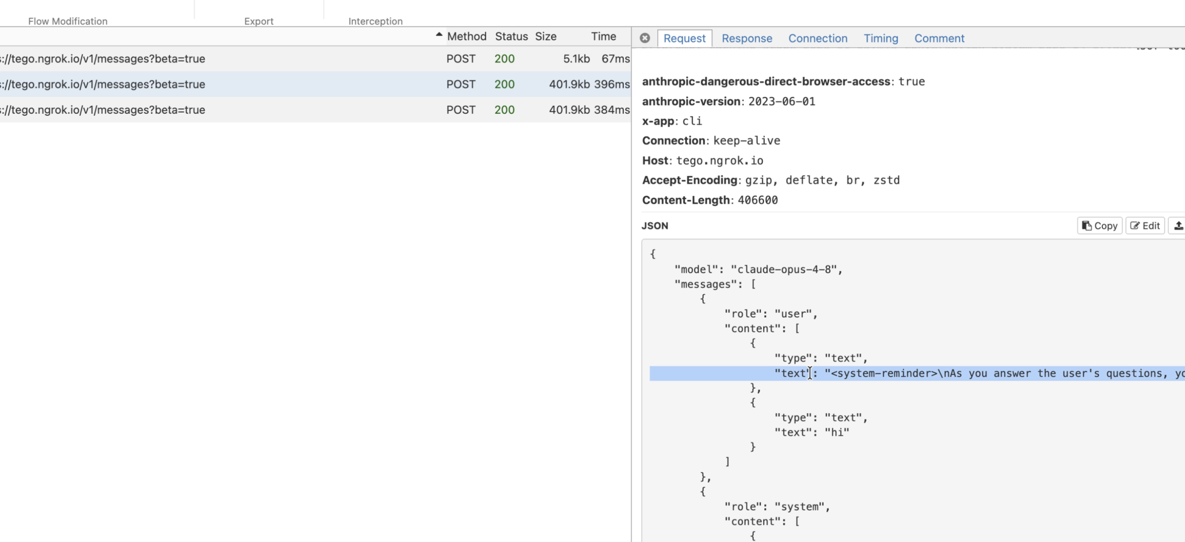
Task: Click the upload icon beside Edit
Action: pos(1178,226)
